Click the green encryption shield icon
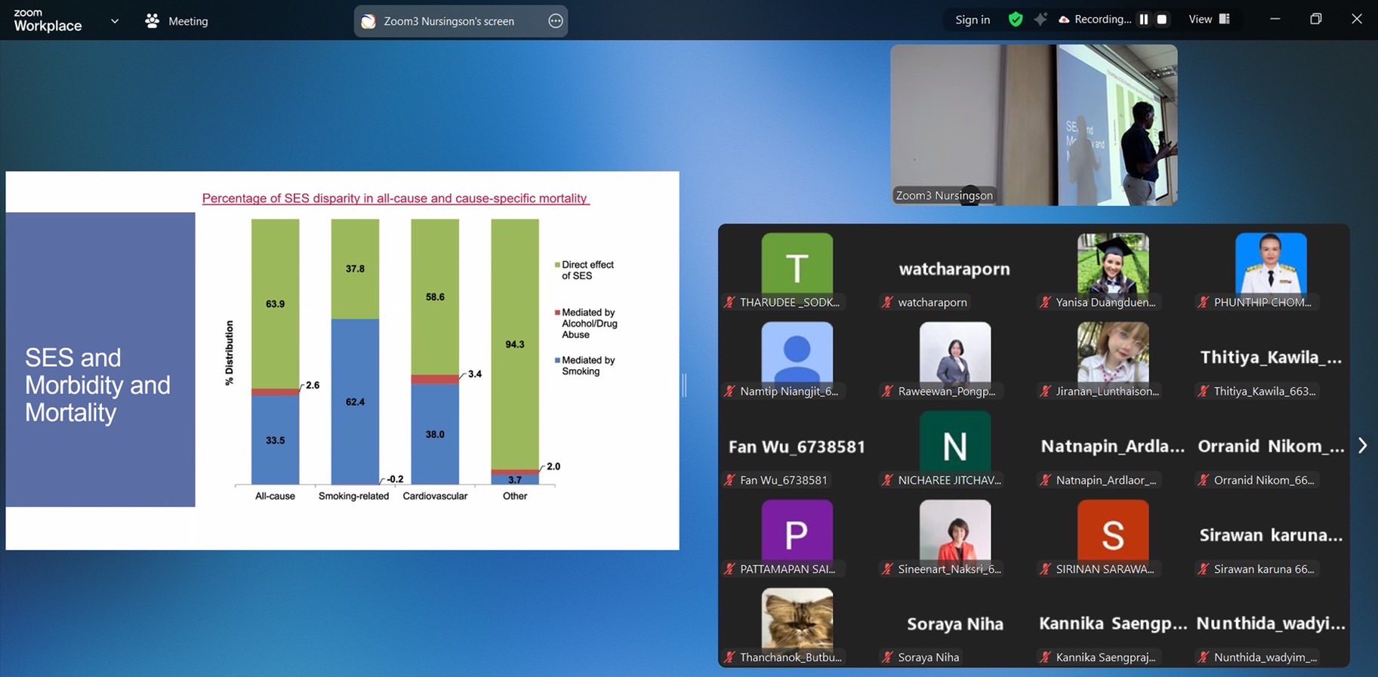The height and width of the screenshot is (677, 1378). click(x=1015, y=20)
